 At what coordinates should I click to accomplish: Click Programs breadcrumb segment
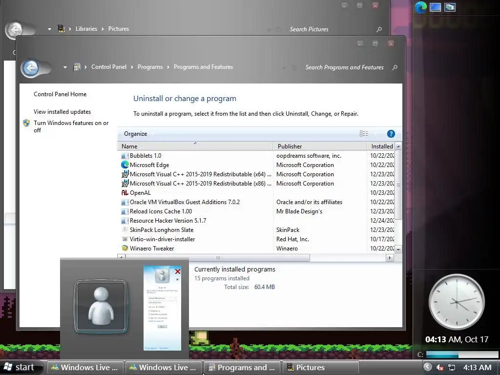(150, 67)
